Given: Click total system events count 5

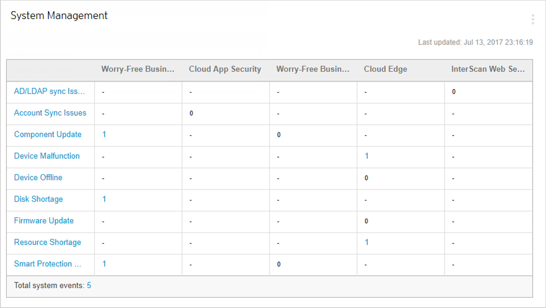Looking at the screenshot, I should 89,286.
